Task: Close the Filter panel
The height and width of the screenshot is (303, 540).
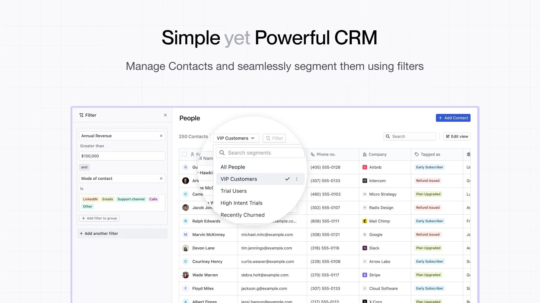Action: coord(165,115)
